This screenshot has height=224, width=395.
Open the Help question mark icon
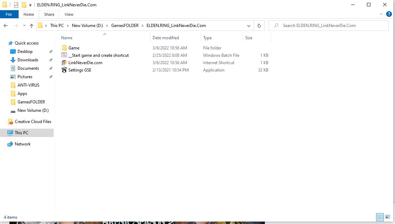click(389, 14)
